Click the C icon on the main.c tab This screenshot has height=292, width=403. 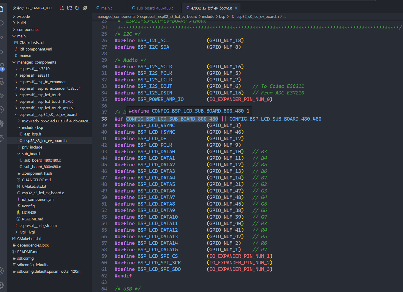pos(98,8)
